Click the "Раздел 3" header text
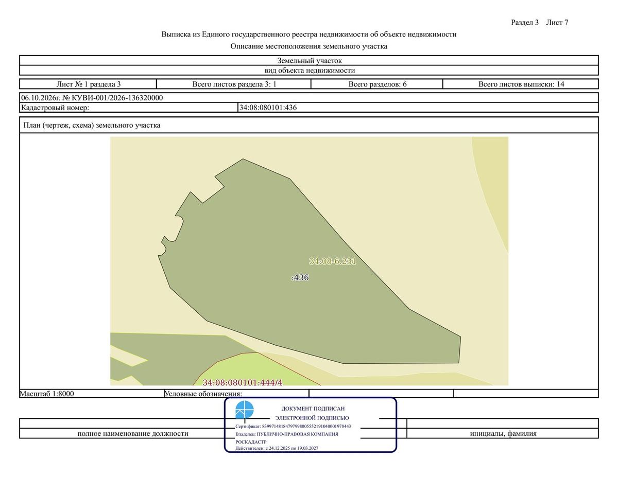Viewport: 618px width, 477px height. pyautogui.click(x=525, y=23)
